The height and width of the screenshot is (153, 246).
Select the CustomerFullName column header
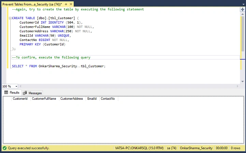pyautogui.click(x=45, y=99)
